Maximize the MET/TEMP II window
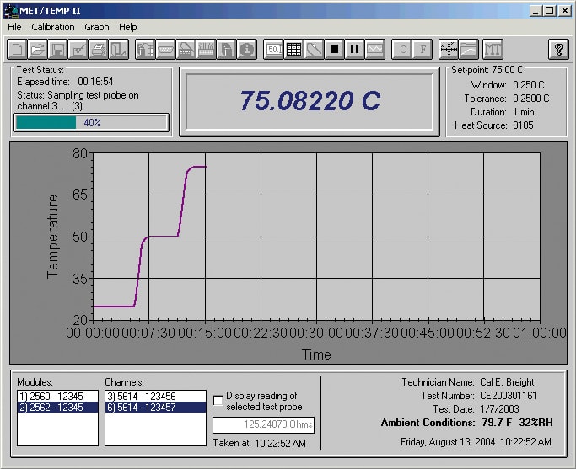 click(x=550, y=11)
